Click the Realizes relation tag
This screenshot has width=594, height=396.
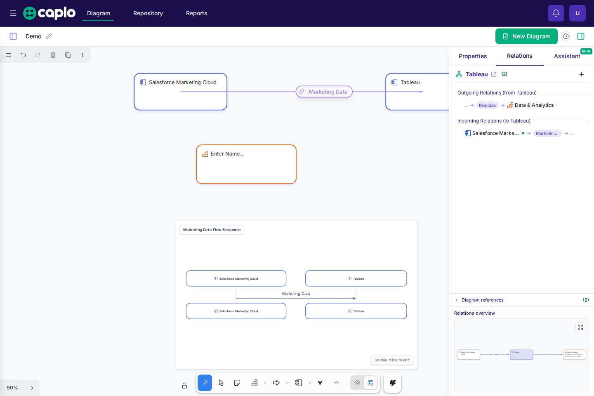(x=487, y=105)
